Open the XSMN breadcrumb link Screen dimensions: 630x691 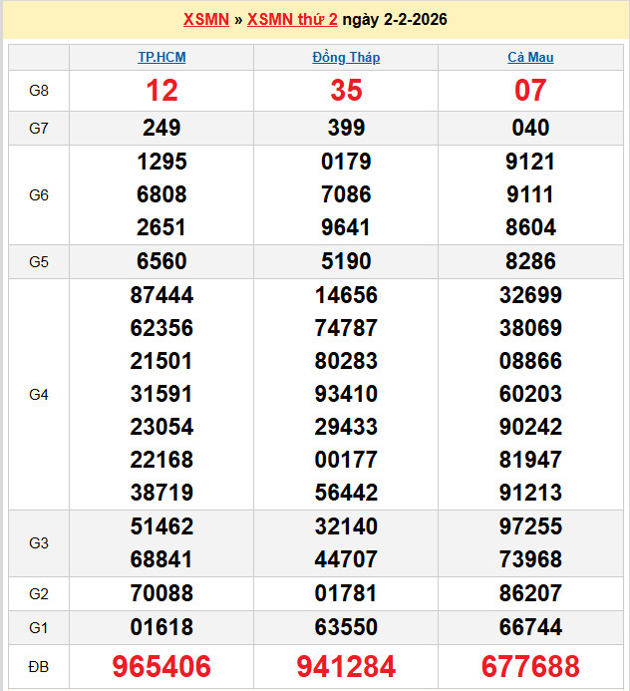[206, 20]
